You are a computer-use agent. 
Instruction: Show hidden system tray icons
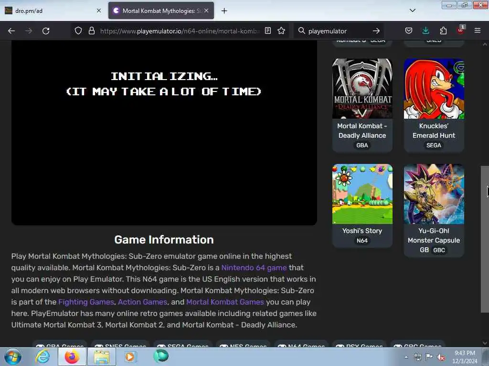[406, 357]
